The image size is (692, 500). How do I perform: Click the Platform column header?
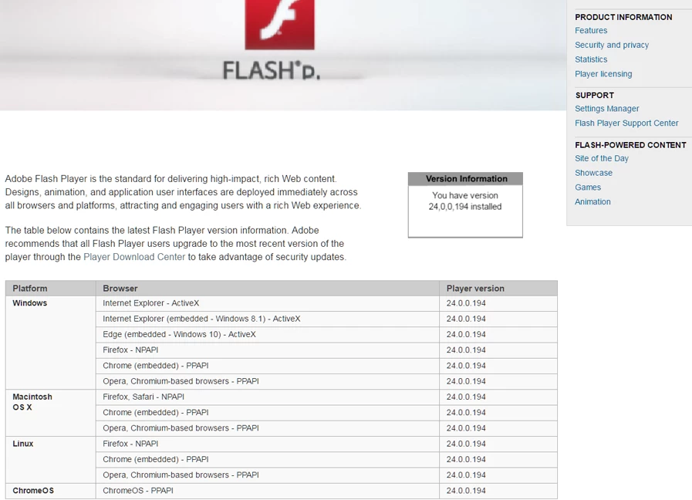point(51,288)
